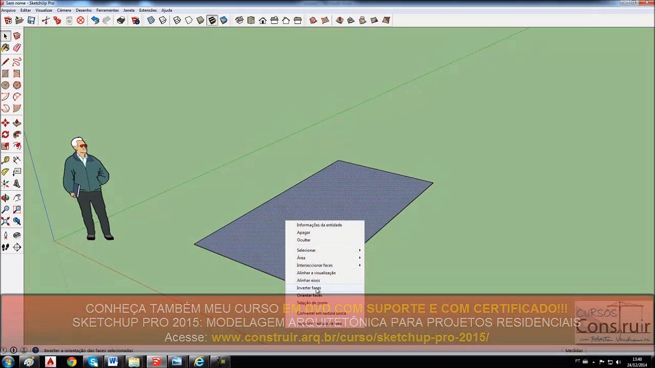The image size is (655, 368).
Task: Open the Arquivo menu
Action: click(x=8, y=10)
